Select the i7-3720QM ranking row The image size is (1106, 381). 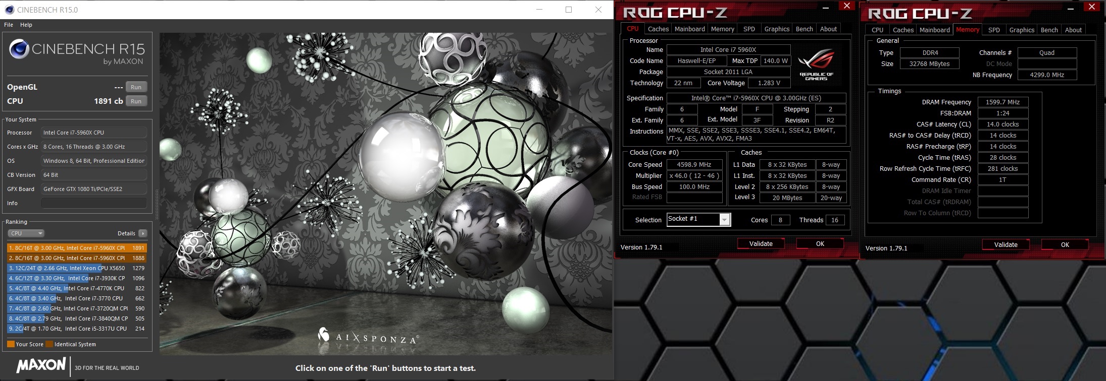(x=77, y=308)
